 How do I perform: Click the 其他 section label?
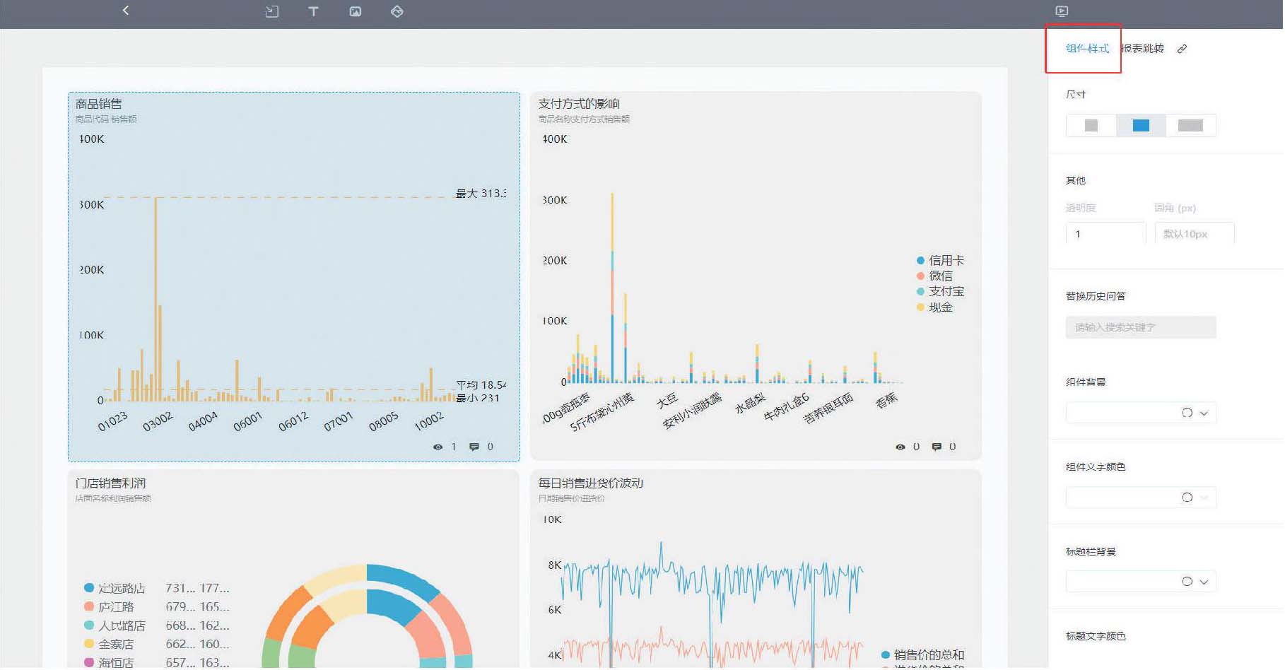[1075, 181]
